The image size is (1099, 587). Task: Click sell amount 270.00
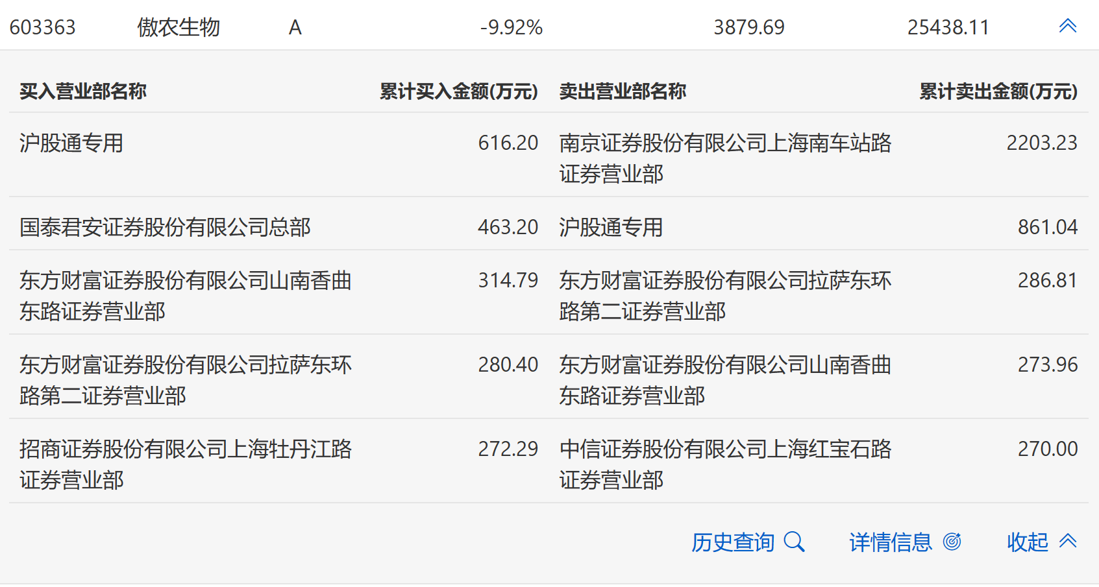[1048, 449]
